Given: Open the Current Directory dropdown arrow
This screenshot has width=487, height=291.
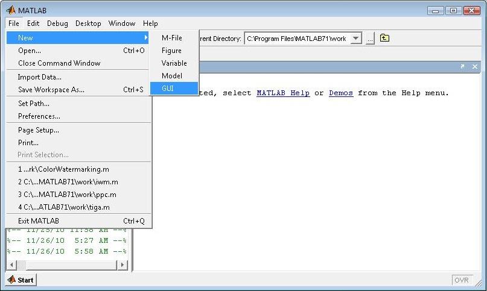Looking at the screenshot, I should pyautogui.click(x=356, y=39).
